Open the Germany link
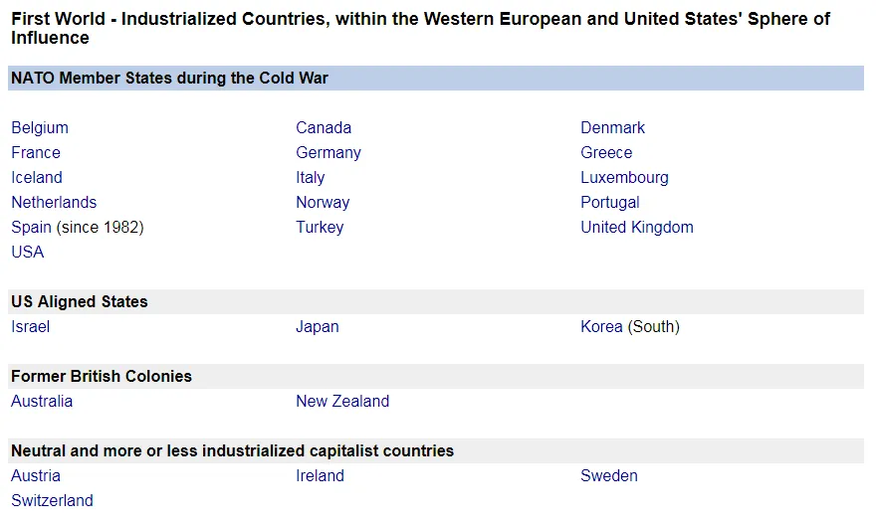This screenshot has width=876, height=525. (x=328, y=153)
